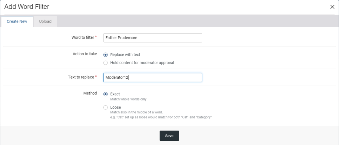
Task: Click the red asterisk beside Text to replace
Action: (x=96, y=77)
